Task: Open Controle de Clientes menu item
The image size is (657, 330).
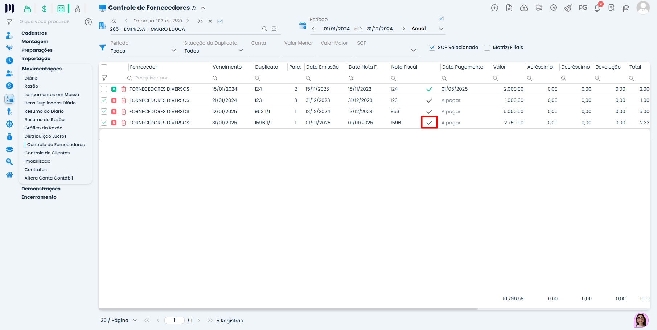Action: [x=47, y=153]
